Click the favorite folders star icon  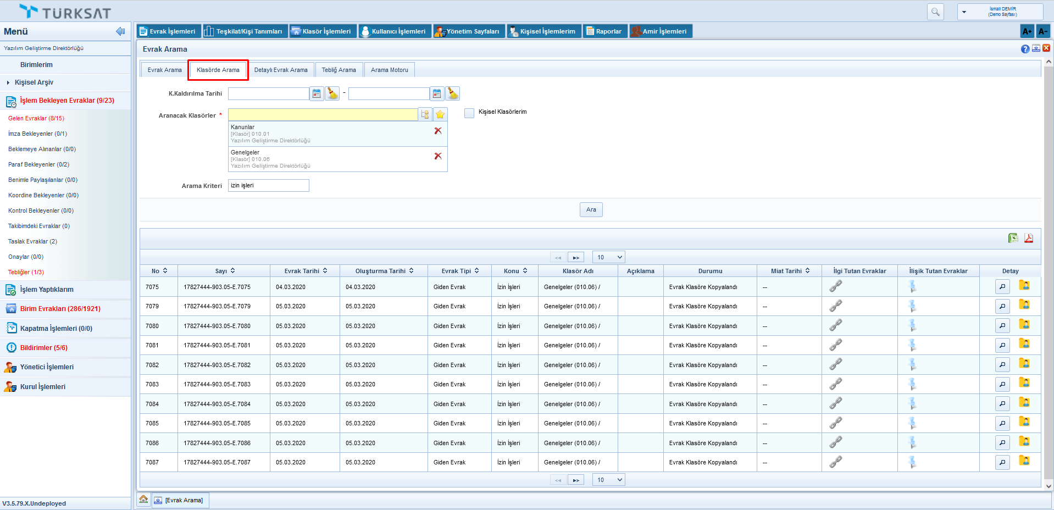pyautogui.click(x=440, y=114)
